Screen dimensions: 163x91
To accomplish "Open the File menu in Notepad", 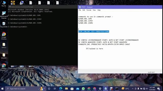I will point(80,10).
